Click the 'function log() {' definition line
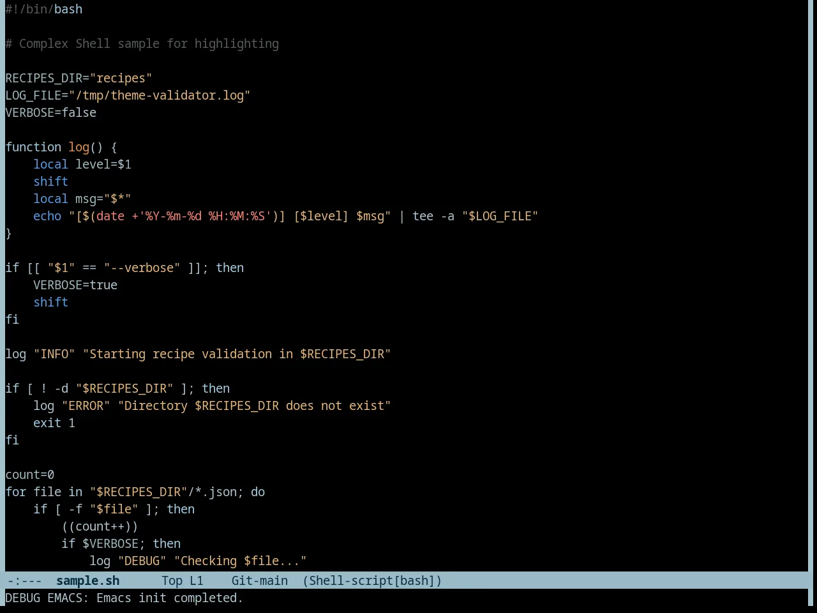This screenshot has width=817, height=613. pos(61,147)
